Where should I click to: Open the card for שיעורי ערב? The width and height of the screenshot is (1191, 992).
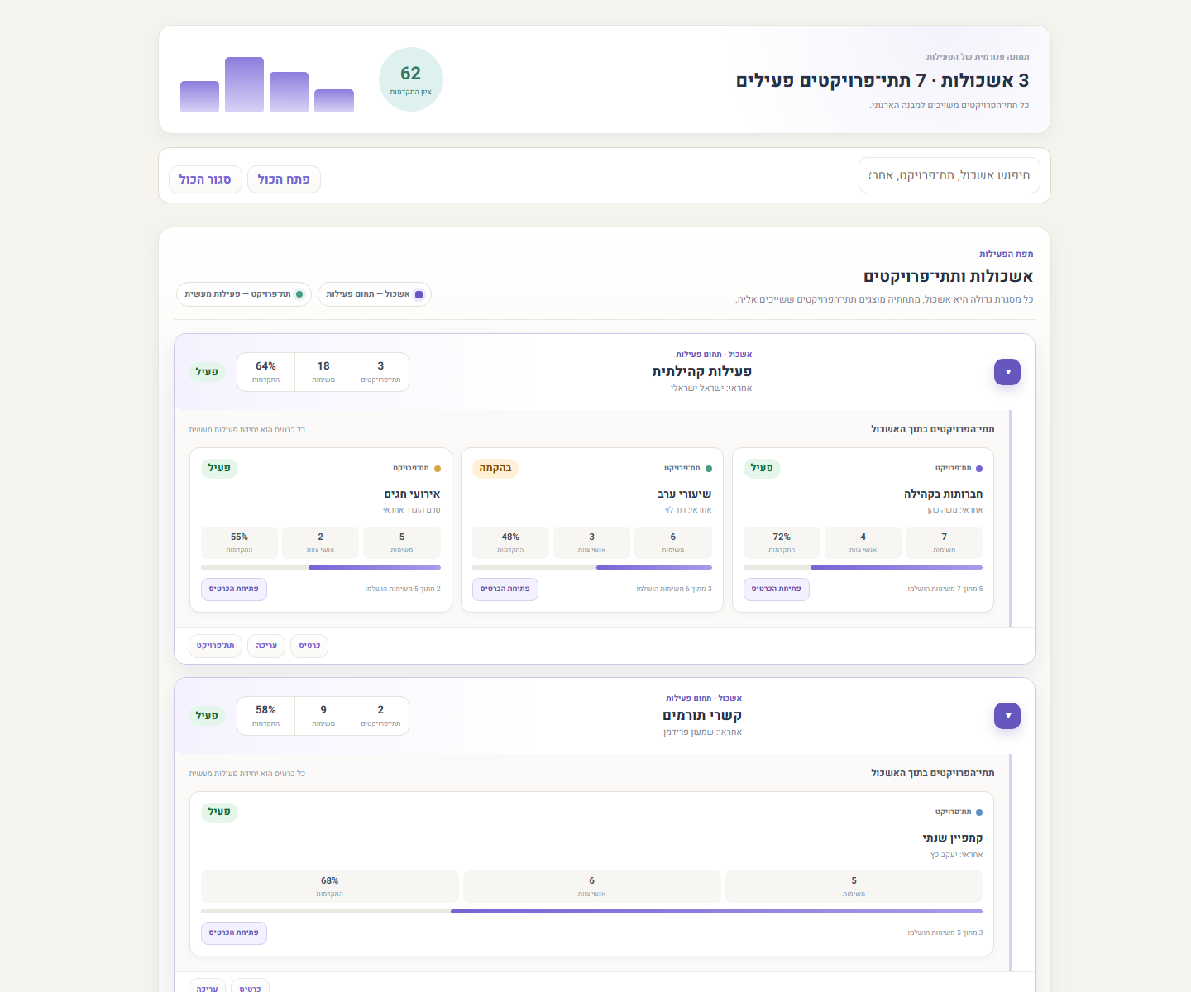coord(505,589)
